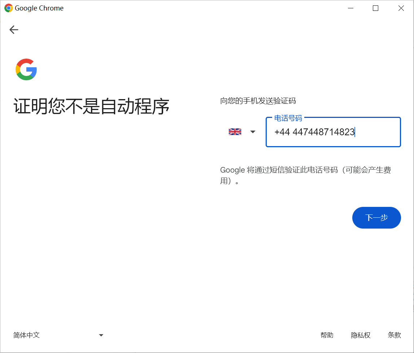Open the 隐私权 privacy link
This screenshot has height=353, width=414.
[361, 335]
